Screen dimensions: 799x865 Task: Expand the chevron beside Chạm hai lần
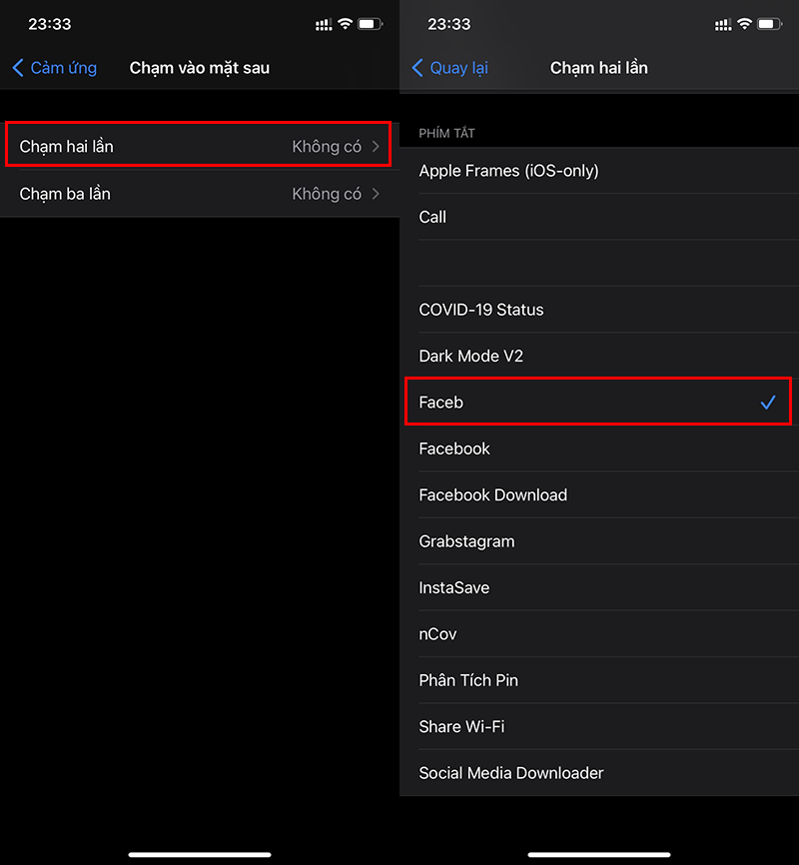pyautogui.click(x=376, y=147)
